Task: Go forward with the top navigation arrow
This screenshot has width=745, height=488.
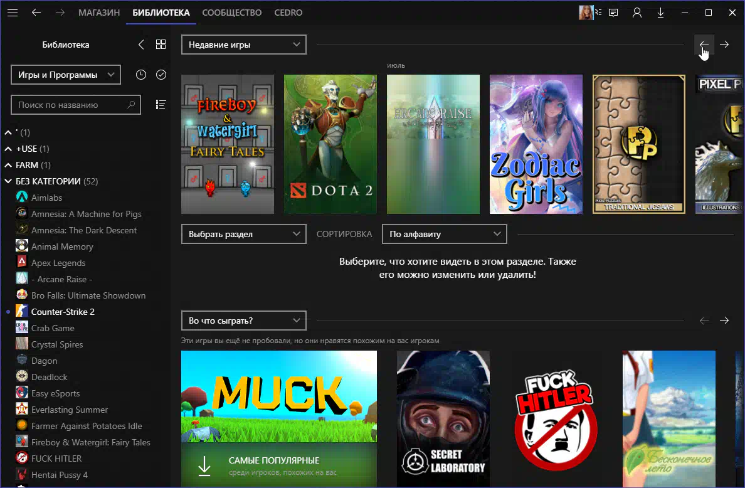Action: [60, 13]
